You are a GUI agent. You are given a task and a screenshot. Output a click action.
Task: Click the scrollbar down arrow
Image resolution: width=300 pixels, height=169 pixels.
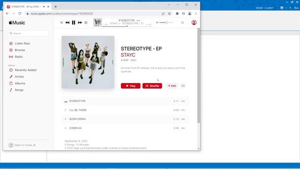(x=199, y=149)
